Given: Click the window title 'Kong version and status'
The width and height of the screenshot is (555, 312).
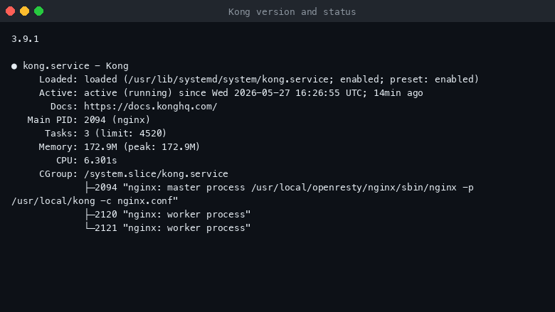Looking at the screenshot, I should [x=292, y=12].
